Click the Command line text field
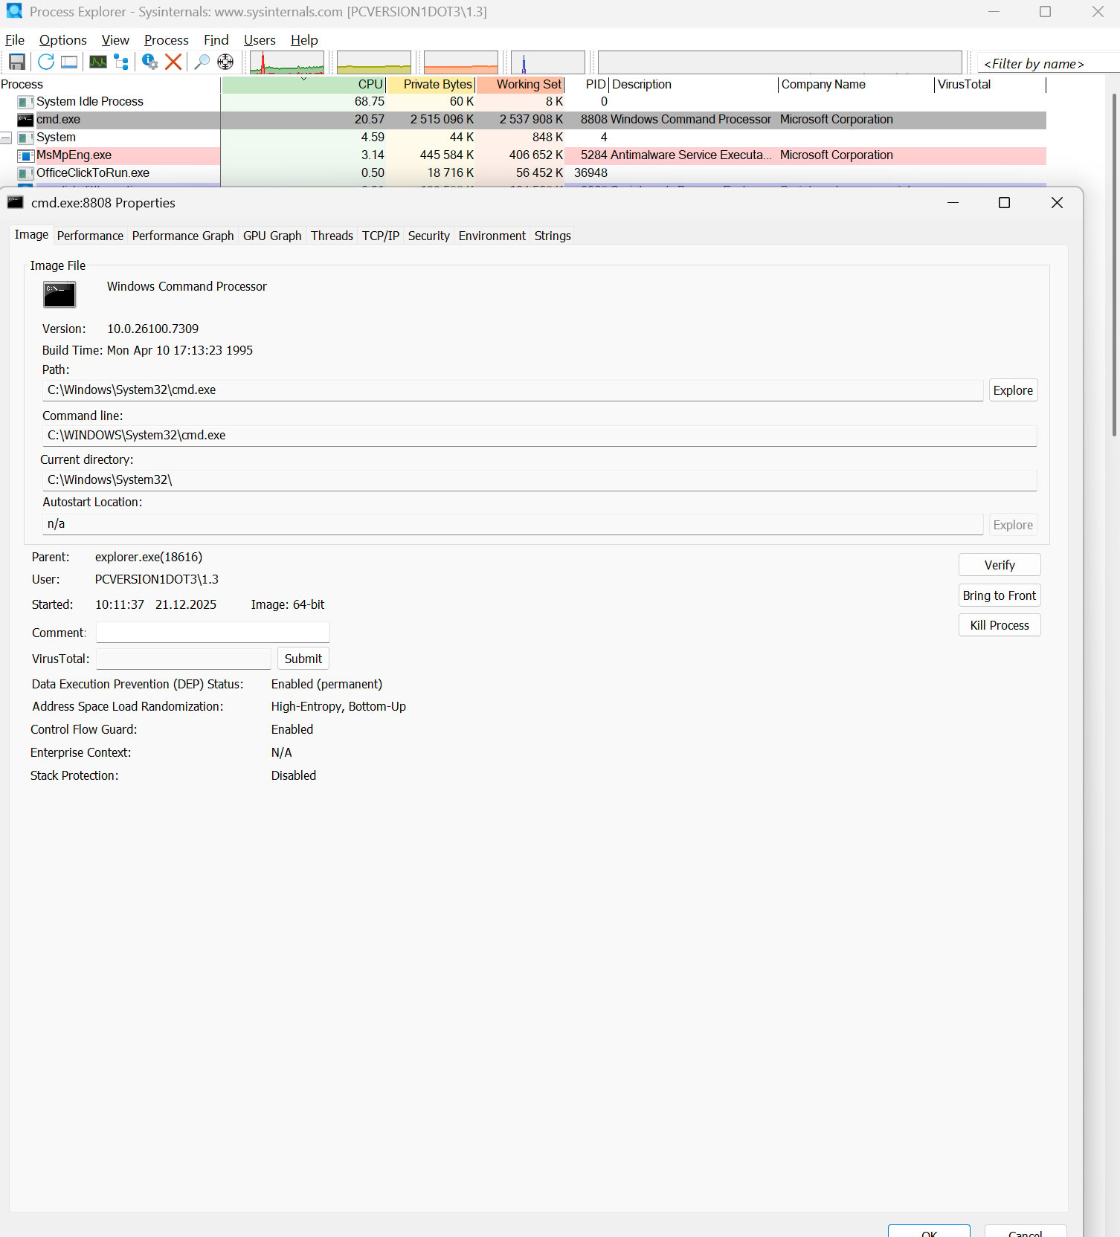 540,436
